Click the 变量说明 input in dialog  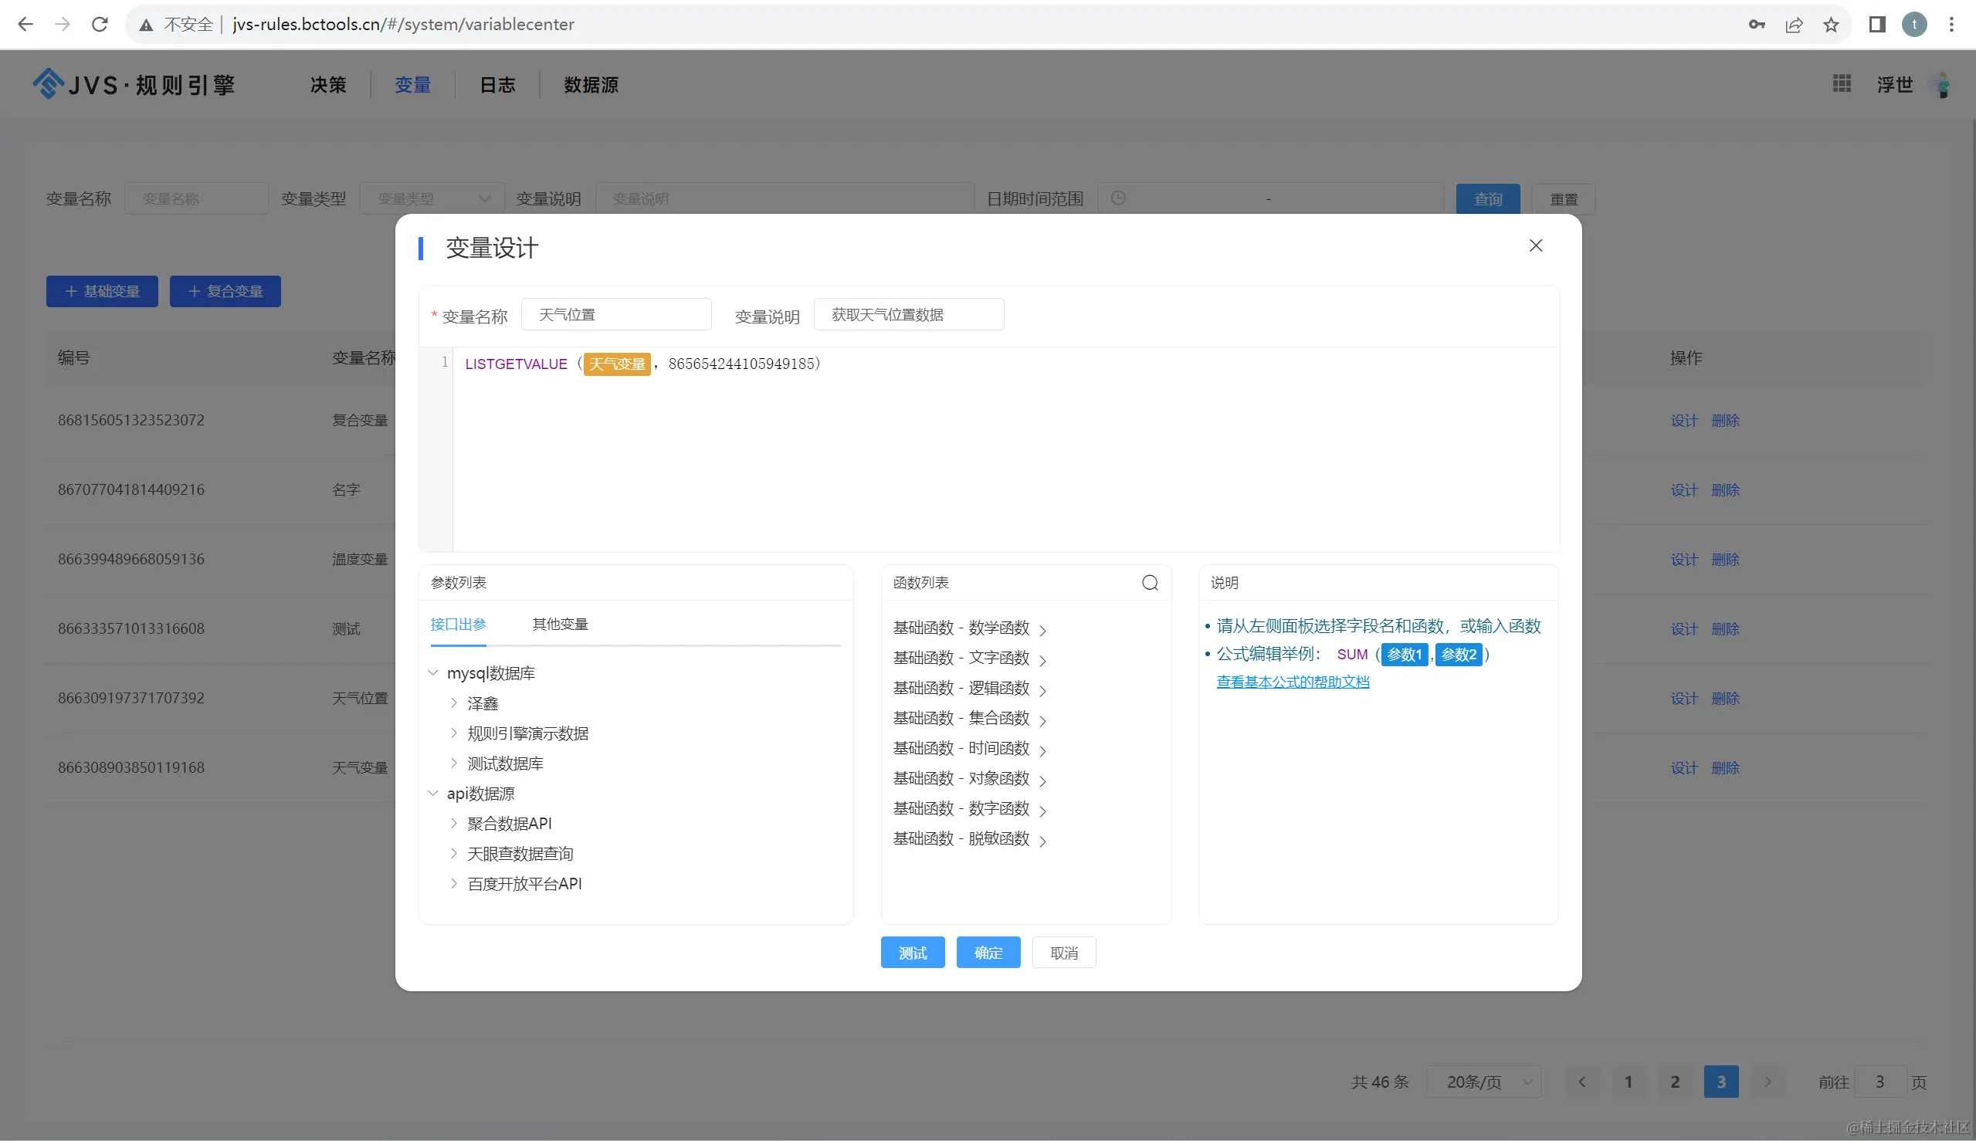pyautogui.click(x=907, y=314)
